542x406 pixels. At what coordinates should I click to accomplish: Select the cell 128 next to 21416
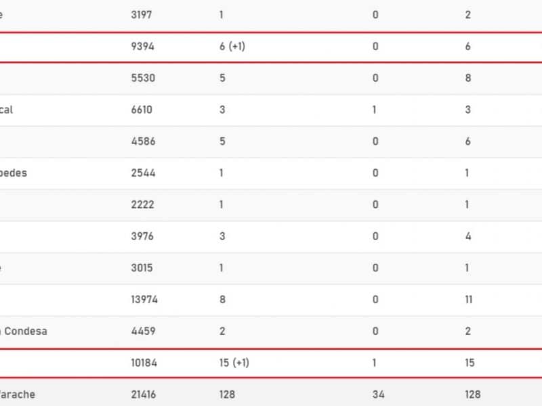tap(227, 394)
